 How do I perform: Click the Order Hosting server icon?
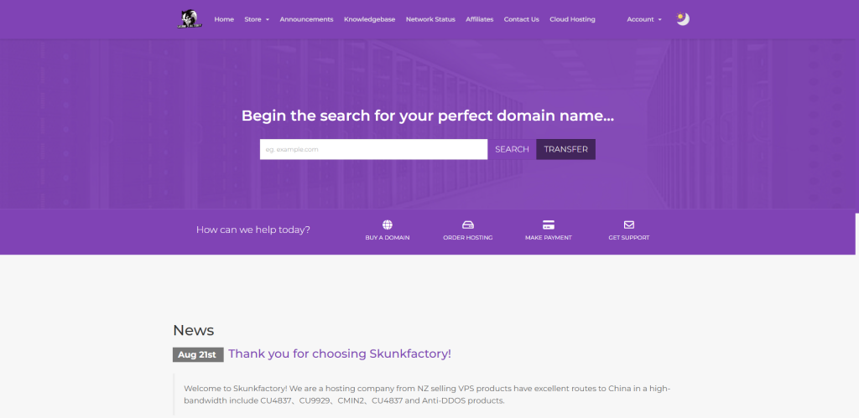click(468, 224)
